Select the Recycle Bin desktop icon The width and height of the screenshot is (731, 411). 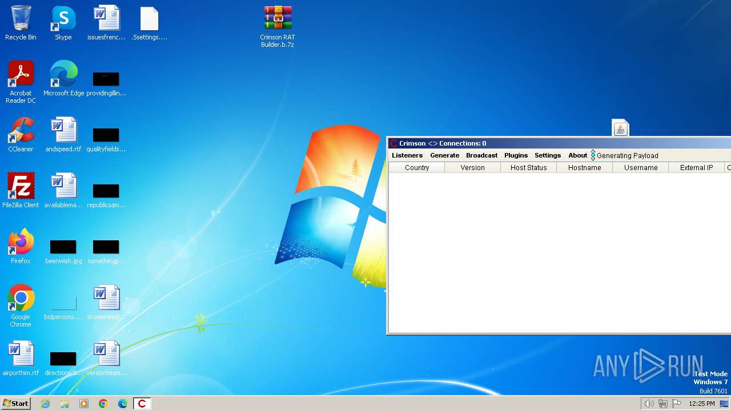tap(21, 23)
